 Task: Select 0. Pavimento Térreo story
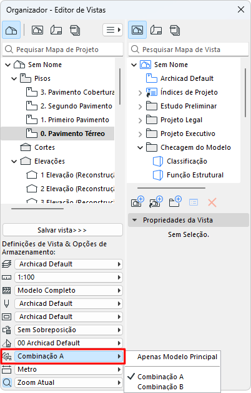pyautogui.click(x=57, y=134)
